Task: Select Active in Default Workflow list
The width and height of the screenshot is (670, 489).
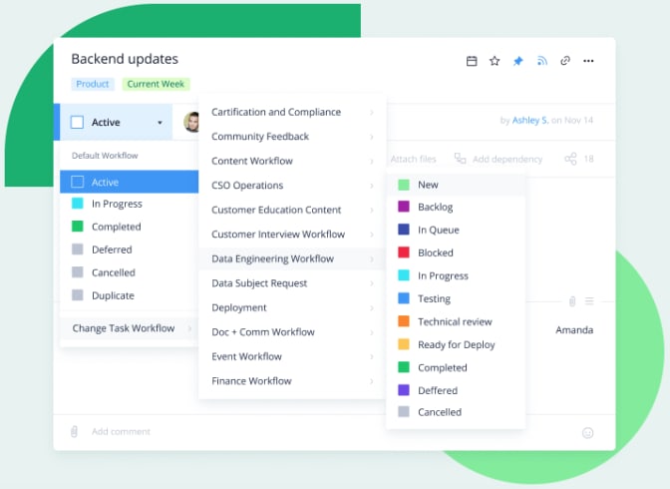Action: click(x=129, y=182)
